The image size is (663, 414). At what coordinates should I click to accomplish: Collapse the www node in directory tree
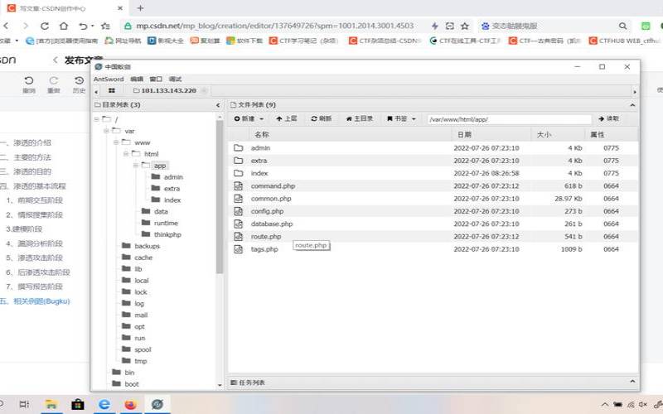pyautogui.click(x=116, y=142)
